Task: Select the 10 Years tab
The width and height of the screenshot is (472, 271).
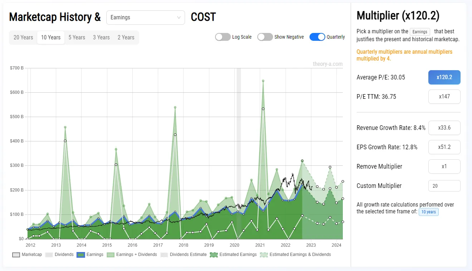Action: [x=51, y=37]
